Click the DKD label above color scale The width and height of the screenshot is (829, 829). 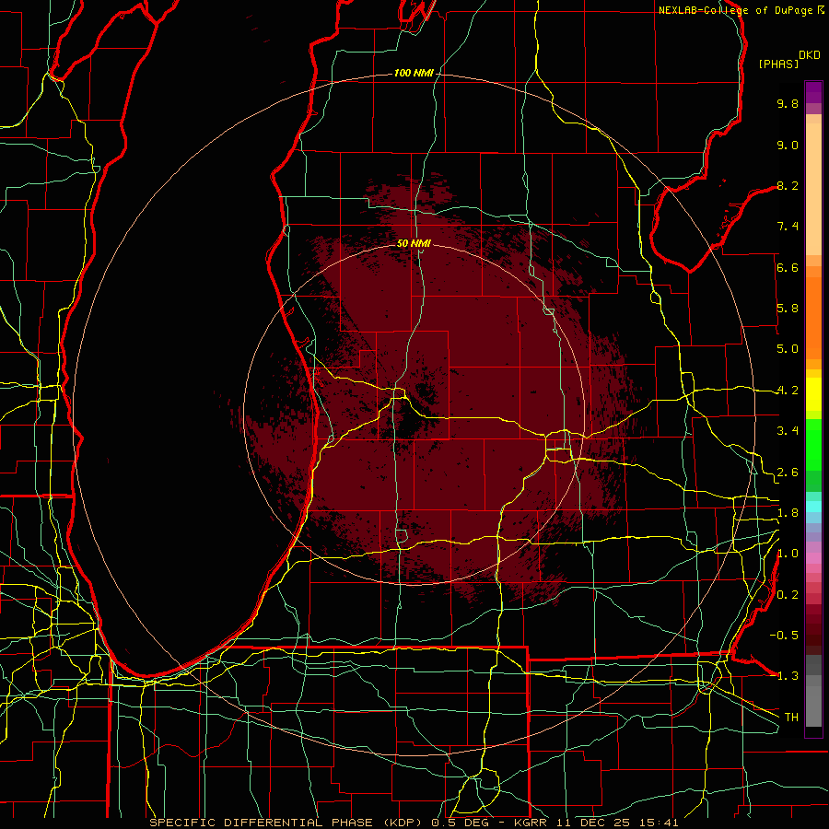(x=810, y=55)
